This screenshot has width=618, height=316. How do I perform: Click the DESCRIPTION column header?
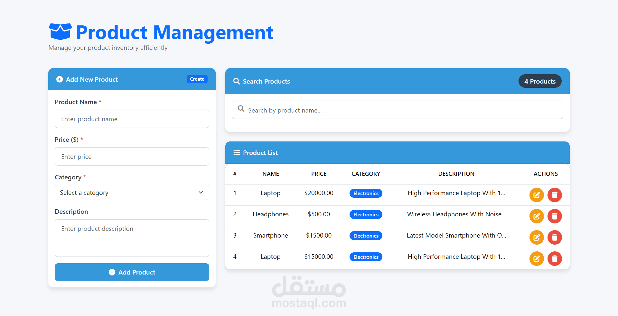pos(456,174)
